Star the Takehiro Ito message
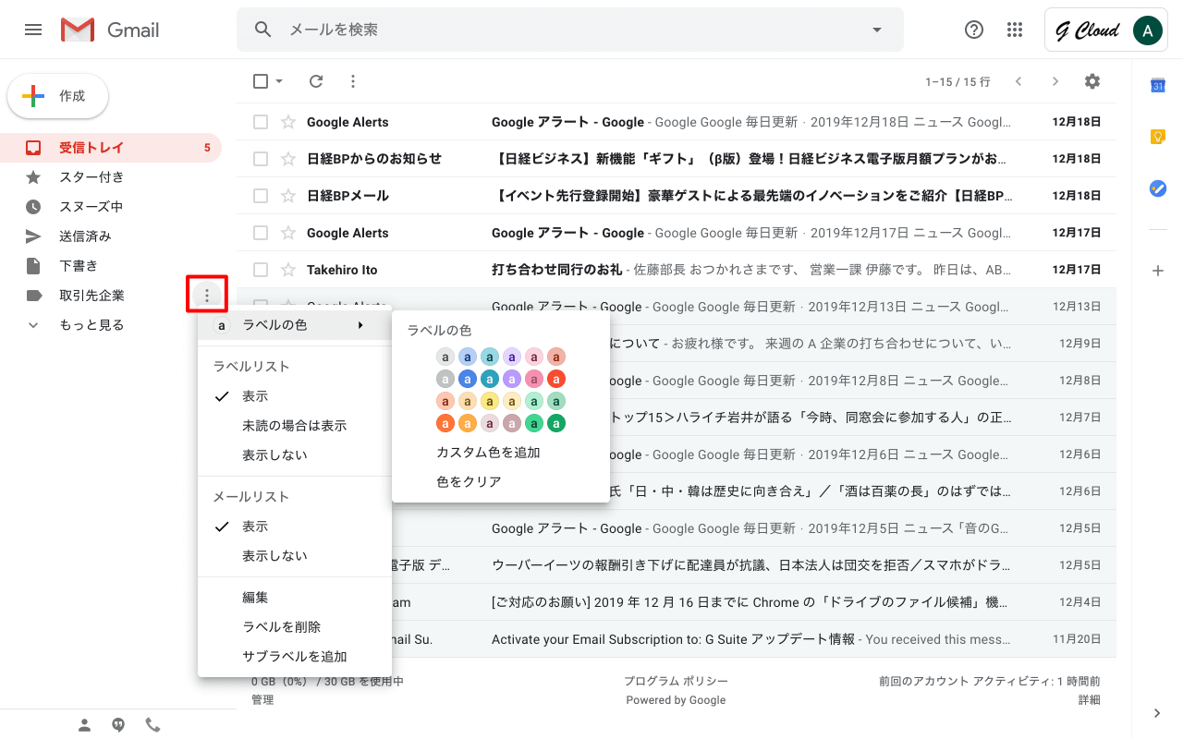Viewport: 1183px width, 739px height. click(x=288, y=270)
